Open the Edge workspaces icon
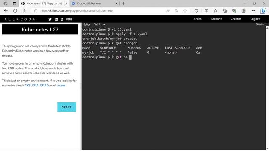 (5, 3)
